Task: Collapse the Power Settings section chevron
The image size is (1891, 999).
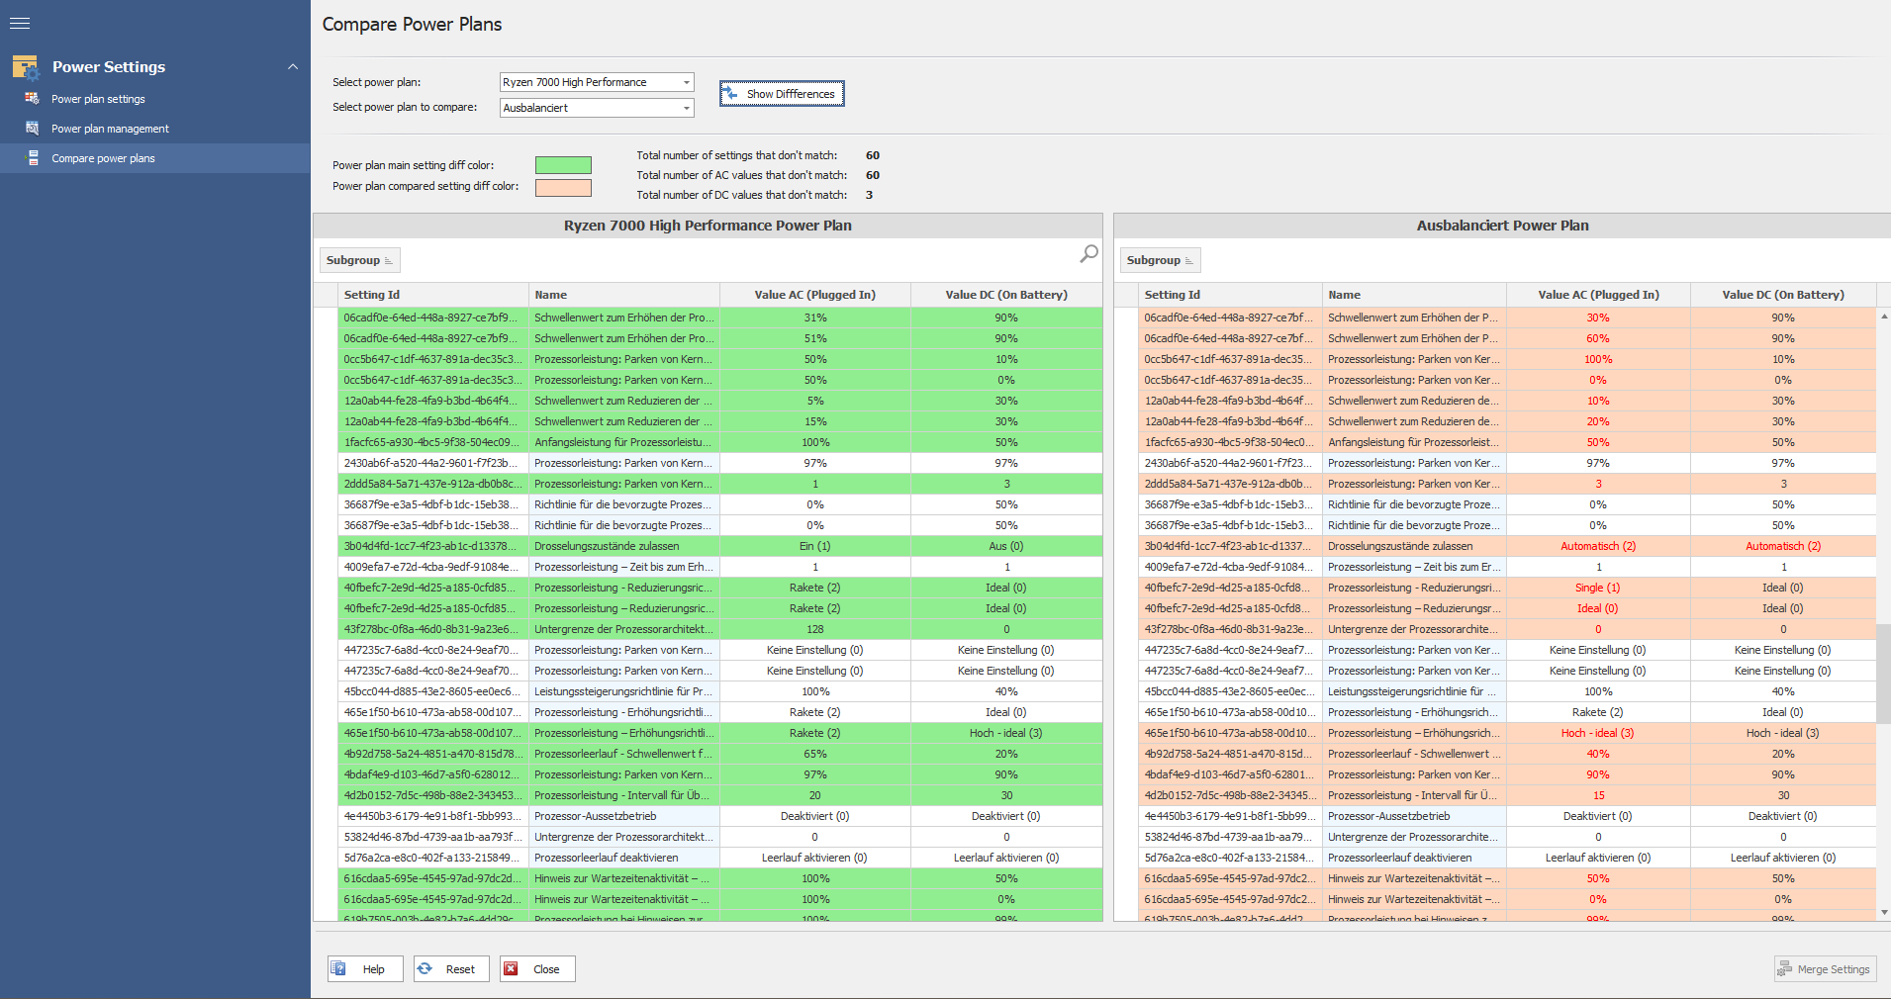Action: pos(292,66)
